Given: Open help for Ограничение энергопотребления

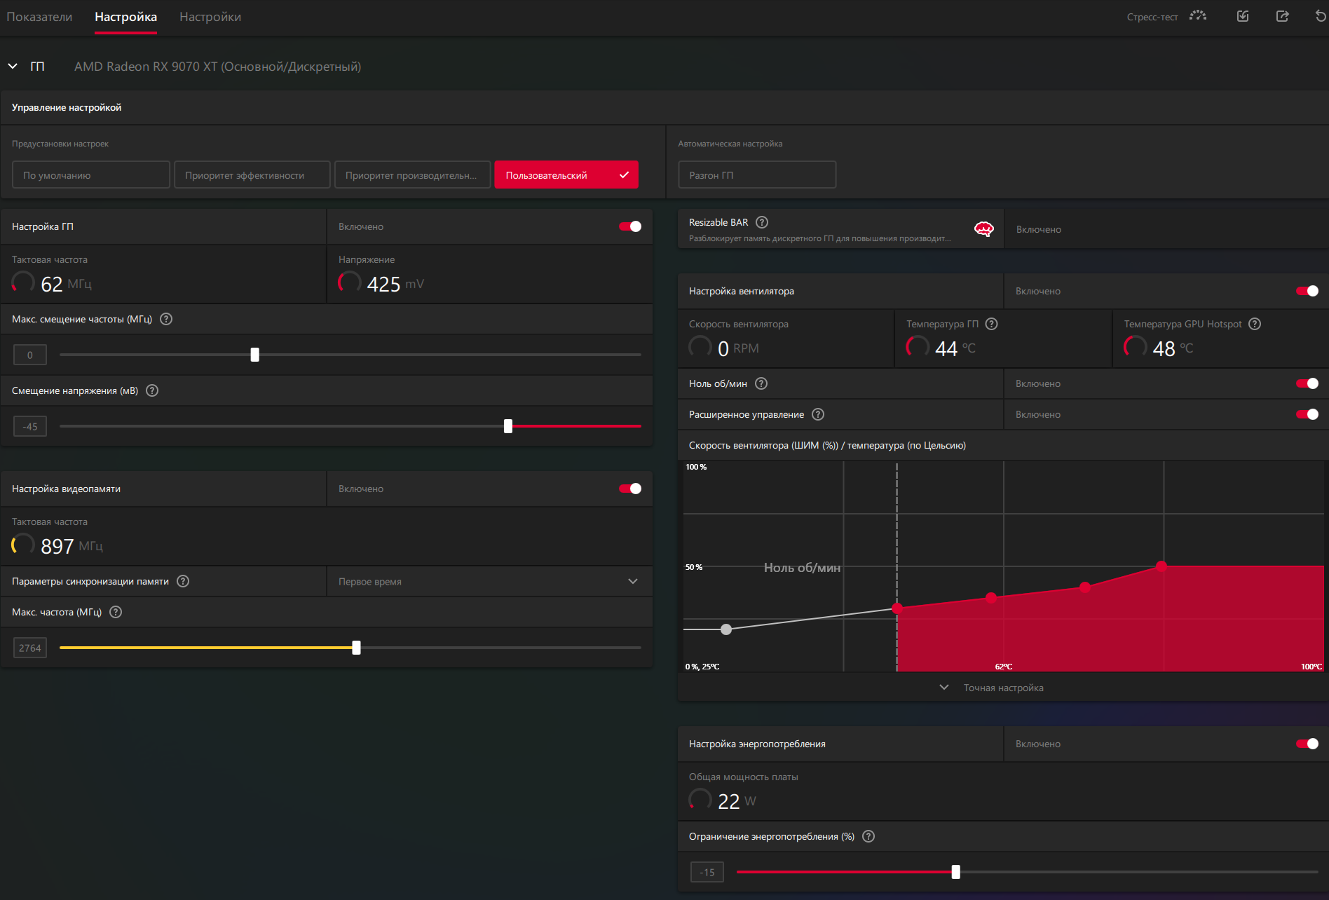Looking at the screenshot, I should (x=868, y=836).
